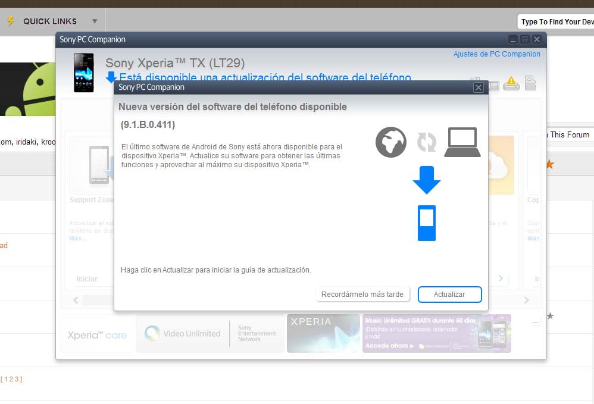Image resolution: width=594 pixels, height=404 pixels.
Task: Click the Actualizar button
Action: (449, 294)
